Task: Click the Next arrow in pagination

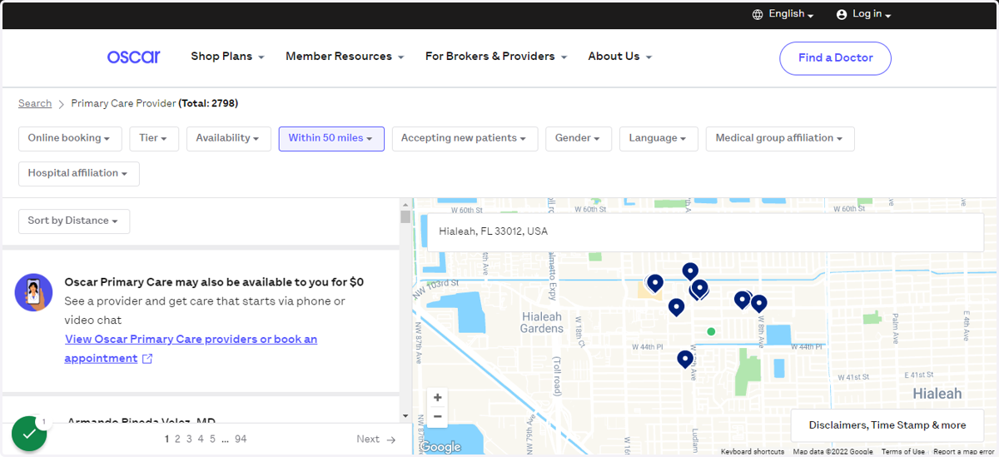Action: coord(390,440)
